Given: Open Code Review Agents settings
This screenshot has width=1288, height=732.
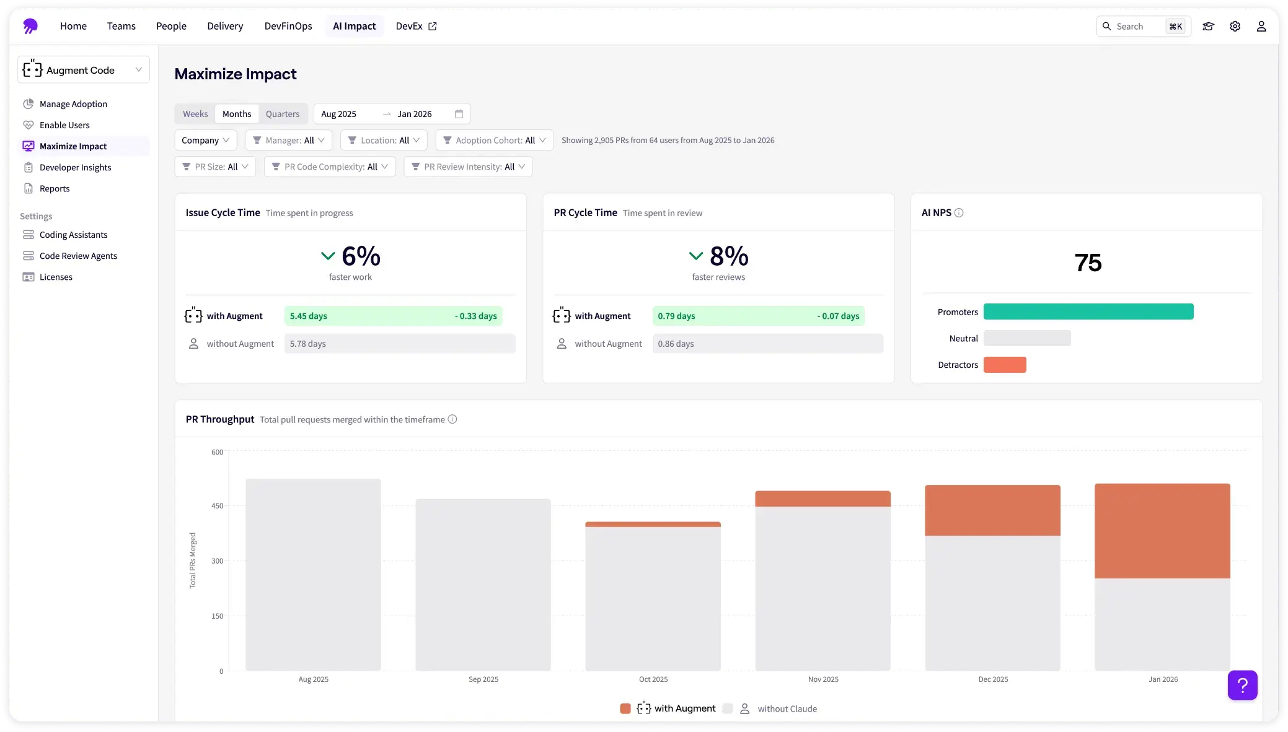Looking at the screenshot, I should [78, 256].
